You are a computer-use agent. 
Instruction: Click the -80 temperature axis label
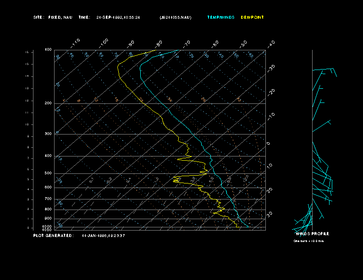pyautogui.click(x=159, y=44)
